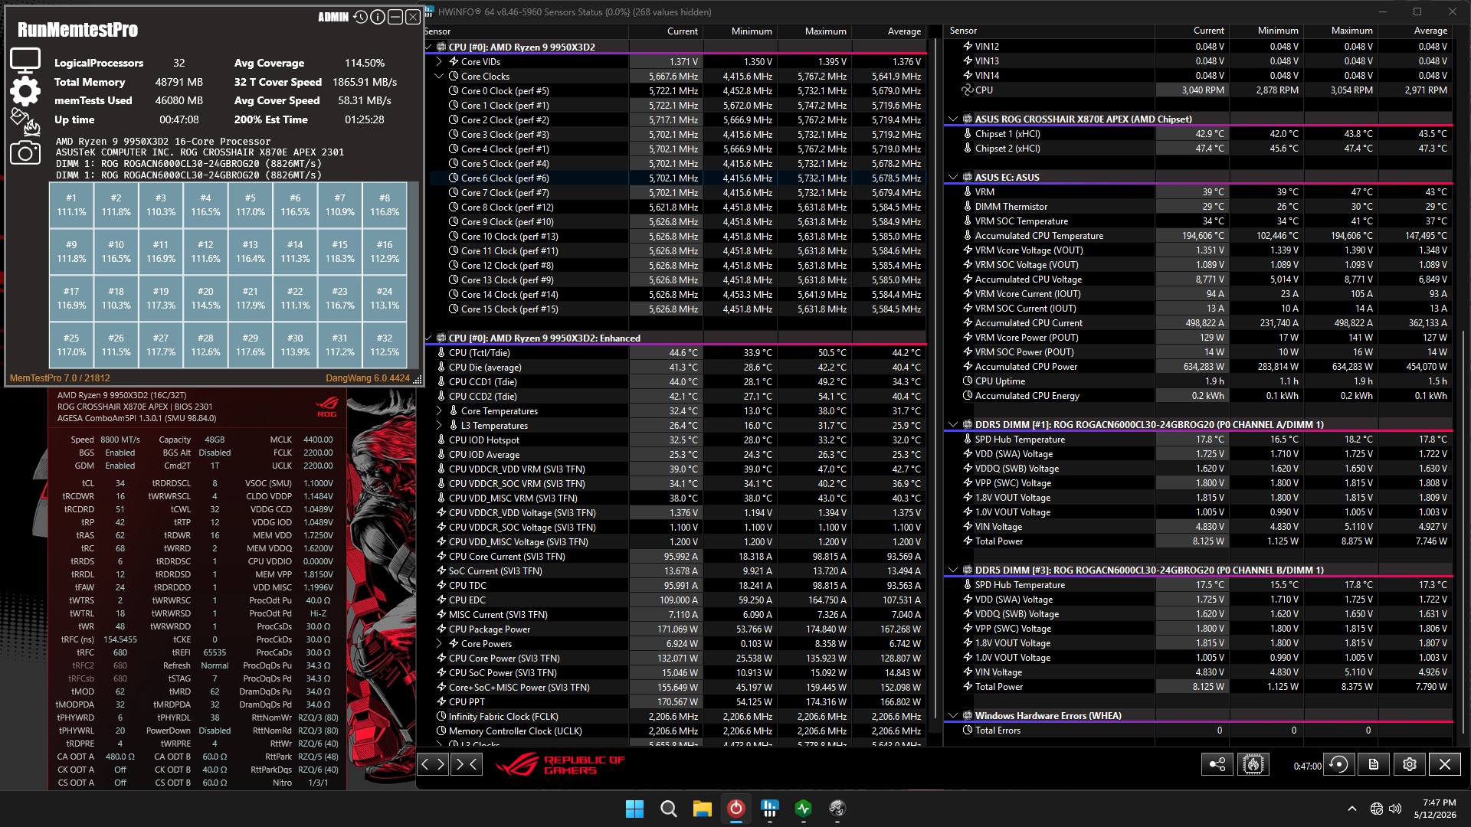
Task: Switch to the red power-icon app on taskbar
Action: 735,809
